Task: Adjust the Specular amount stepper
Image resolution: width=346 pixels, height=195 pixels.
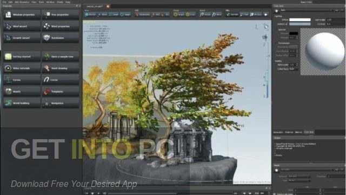Action: [x=297, y=37]
